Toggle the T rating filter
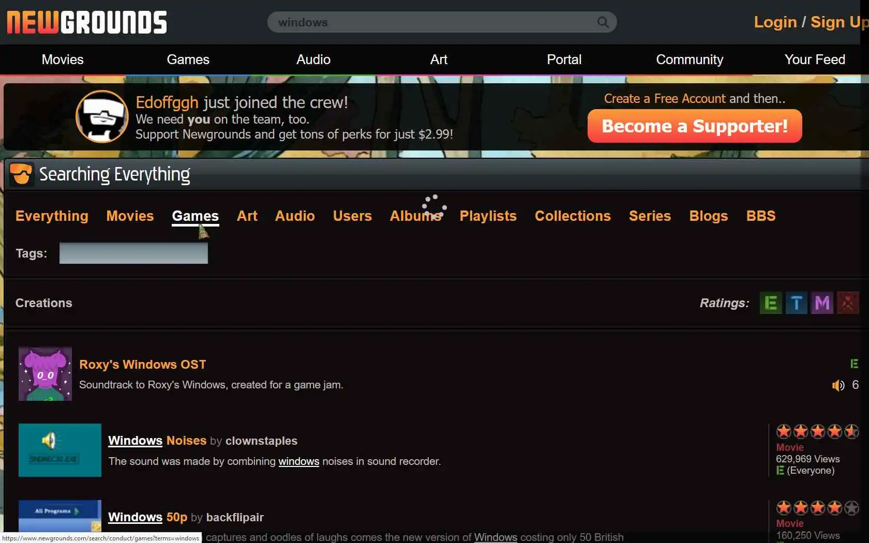 797,303
